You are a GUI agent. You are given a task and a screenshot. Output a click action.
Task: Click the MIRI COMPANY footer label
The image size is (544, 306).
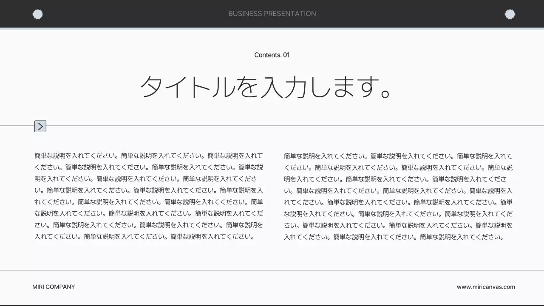[x=54, y=287]
